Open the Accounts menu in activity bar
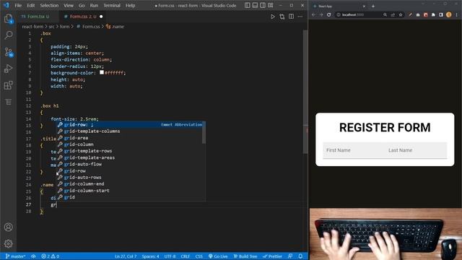This screenshot has height=260, width=462. pyautogui.click(x=8, y=227)
